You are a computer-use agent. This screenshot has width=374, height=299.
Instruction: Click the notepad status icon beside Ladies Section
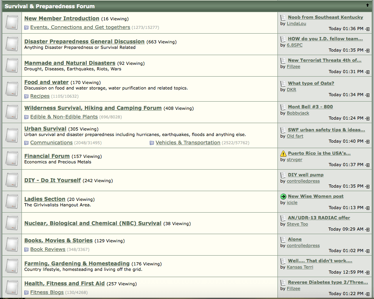12,202
